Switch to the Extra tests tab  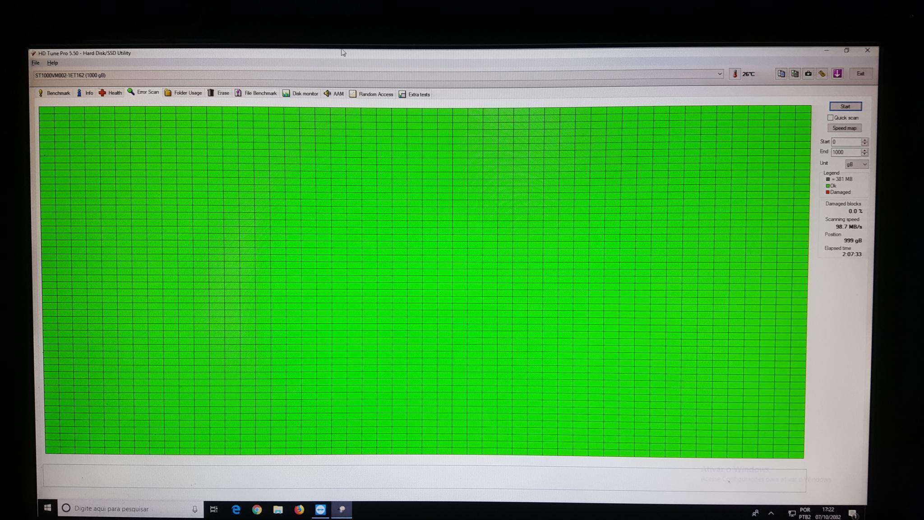[x=414, y=94]
